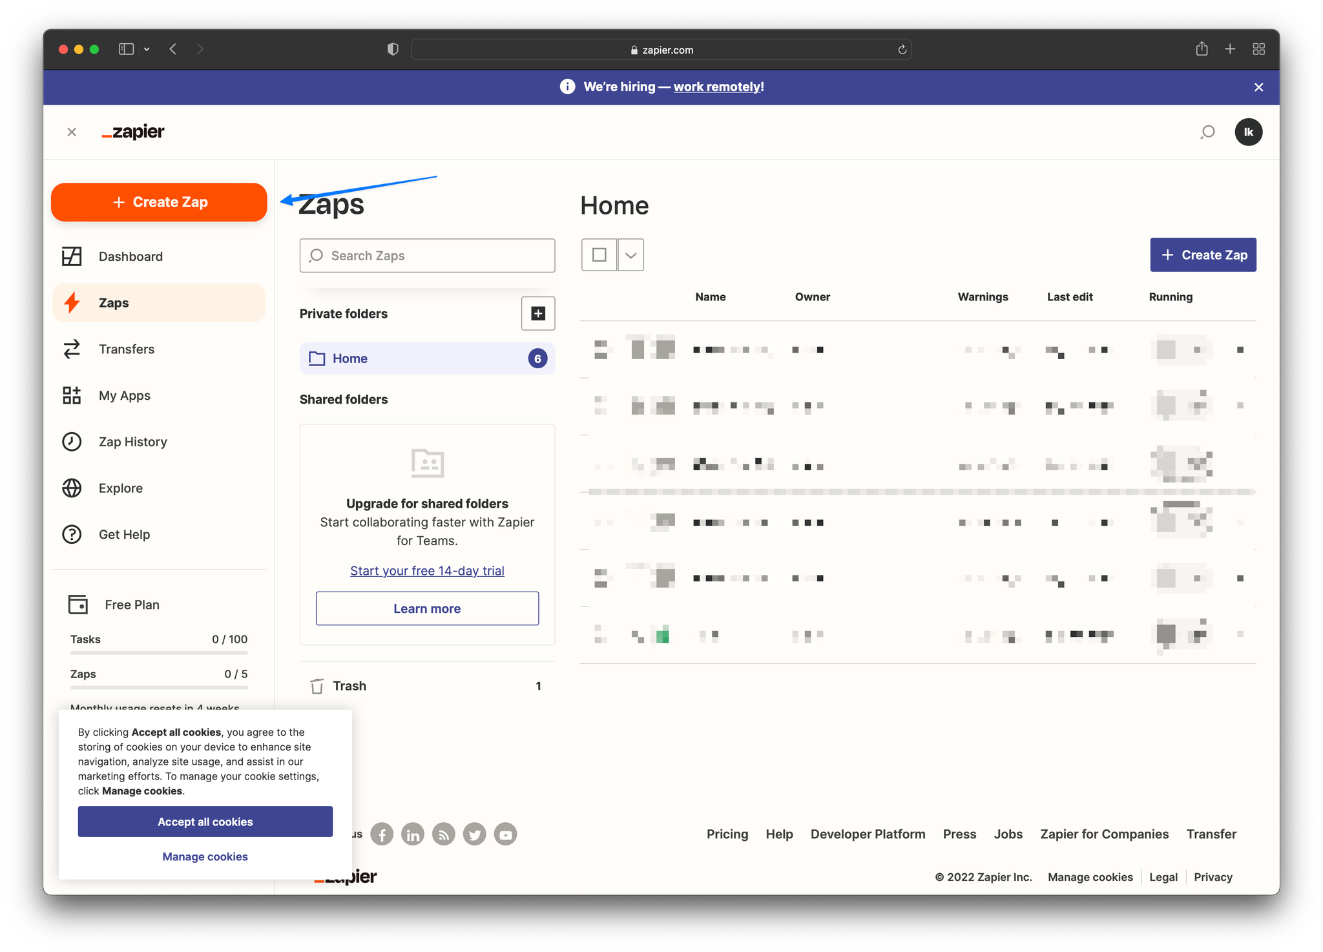Click the Get Help question mark icon

[72, 535]
